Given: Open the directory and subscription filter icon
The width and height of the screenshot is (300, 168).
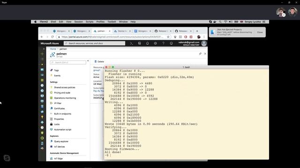Looking at the screenshot, I should tap(140, 43).
